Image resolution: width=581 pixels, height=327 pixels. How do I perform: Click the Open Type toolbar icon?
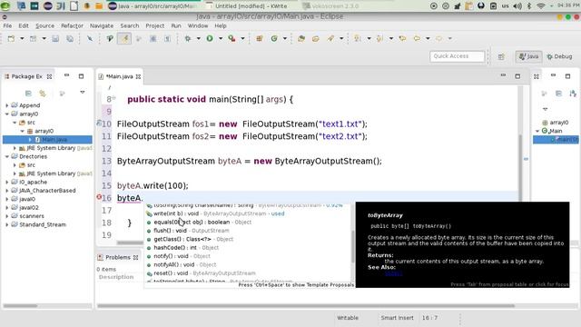click(301, 38)
